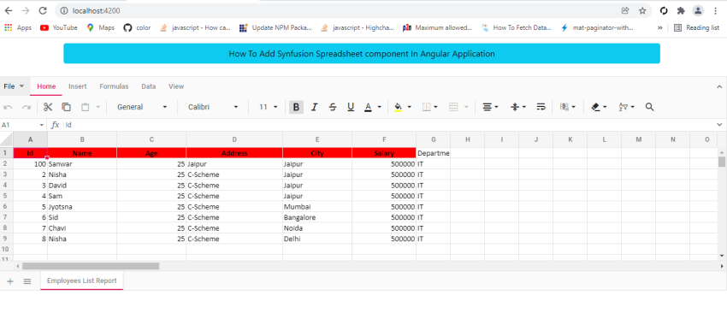Click the Redo icon in the ribbon
Viewport: 727px width, 313px height.
27,107
